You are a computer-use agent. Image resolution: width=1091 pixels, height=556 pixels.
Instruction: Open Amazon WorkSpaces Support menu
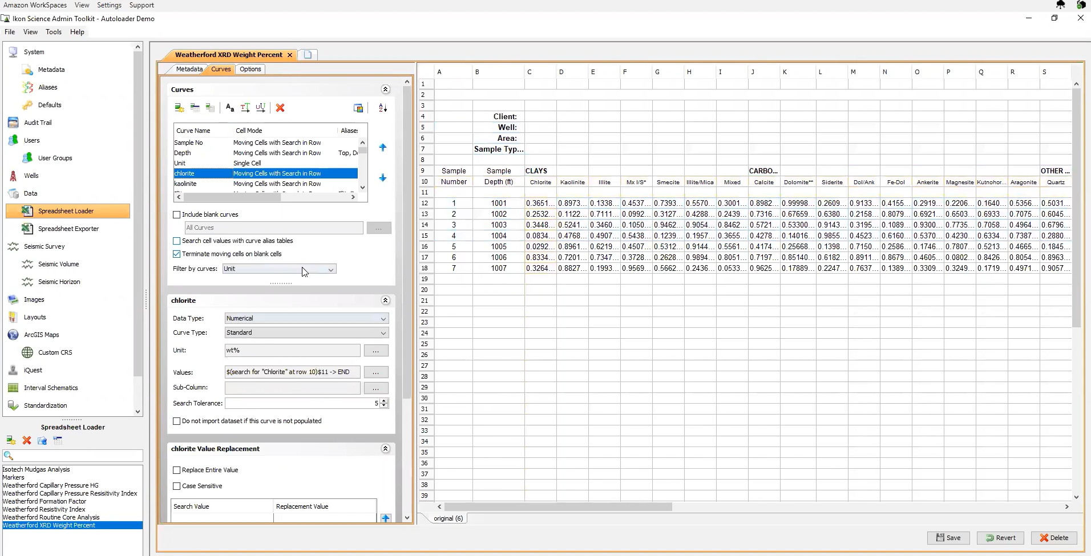click(142, 5)
